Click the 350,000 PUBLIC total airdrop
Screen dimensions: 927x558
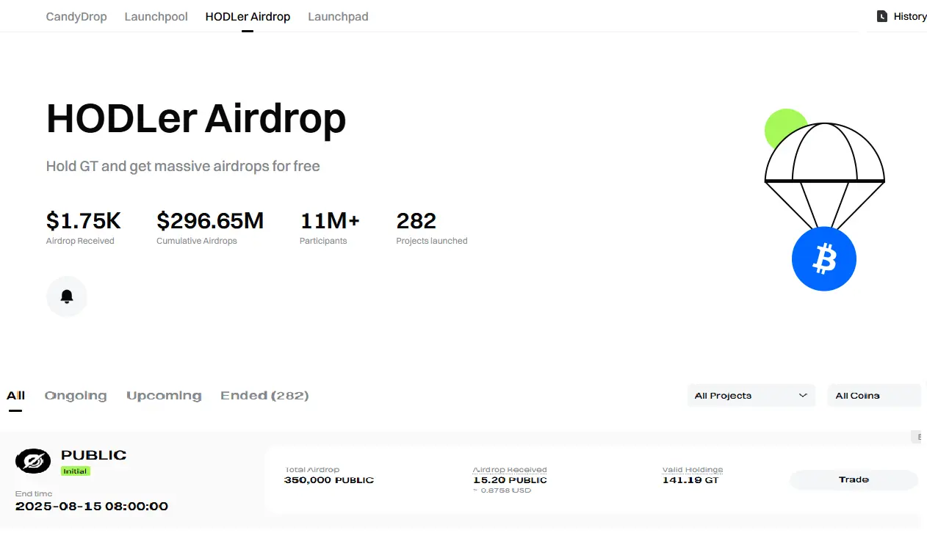point(329,480)
